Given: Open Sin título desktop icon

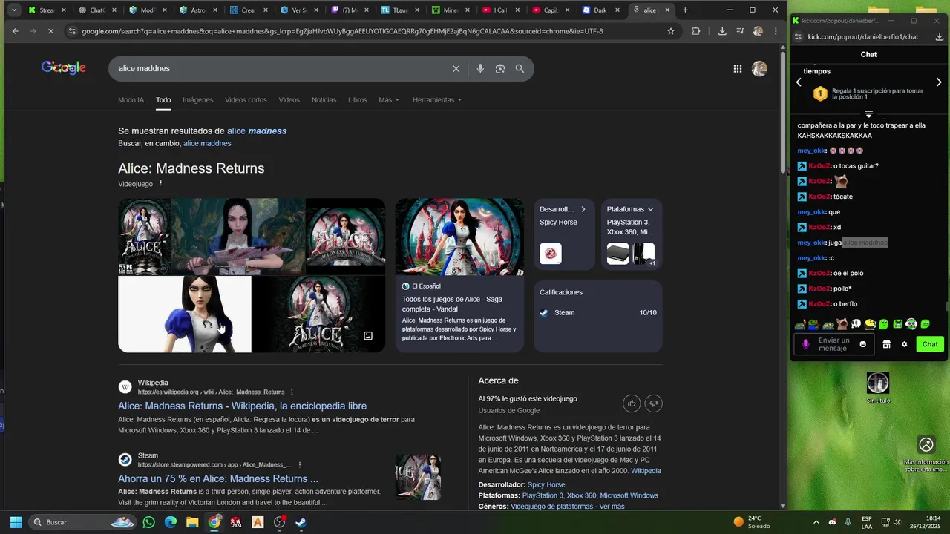Looking at the screenshot, I should click(878, 388).
